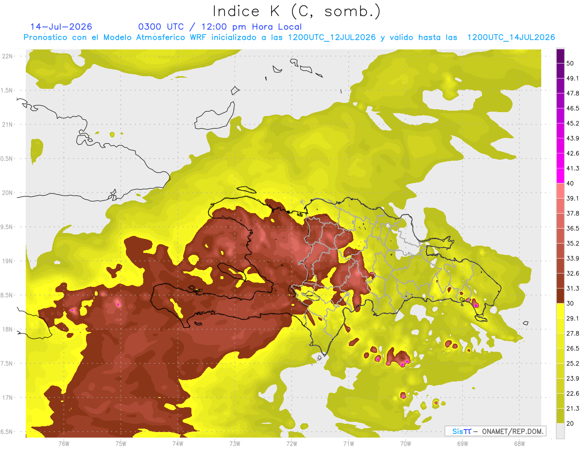The width and height of the screenshot is (583, 450).
Task: Click the "SisTT - ONAMET/REP.DOM." credit box
Action: click(496, 431)
